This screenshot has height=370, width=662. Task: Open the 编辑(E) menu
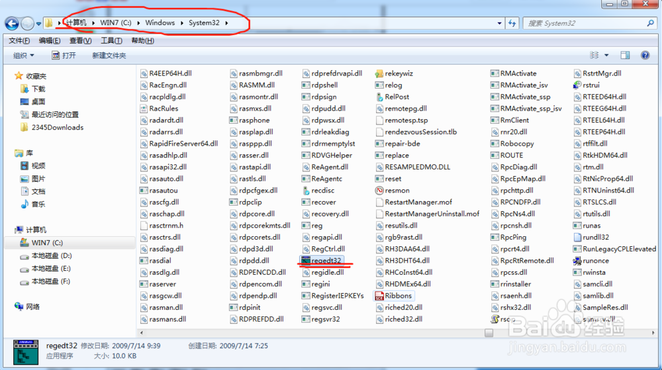click(x=50, y=40)
